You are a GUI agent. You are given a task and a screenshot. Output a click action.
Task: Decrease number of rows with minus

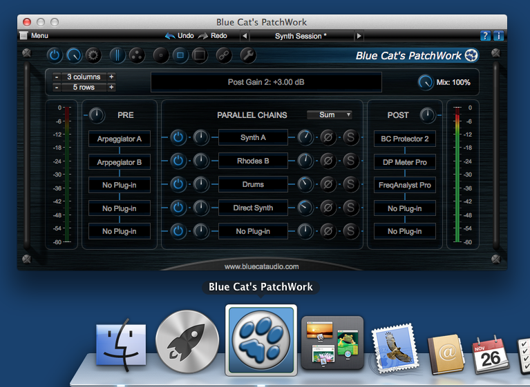[57, 88]
